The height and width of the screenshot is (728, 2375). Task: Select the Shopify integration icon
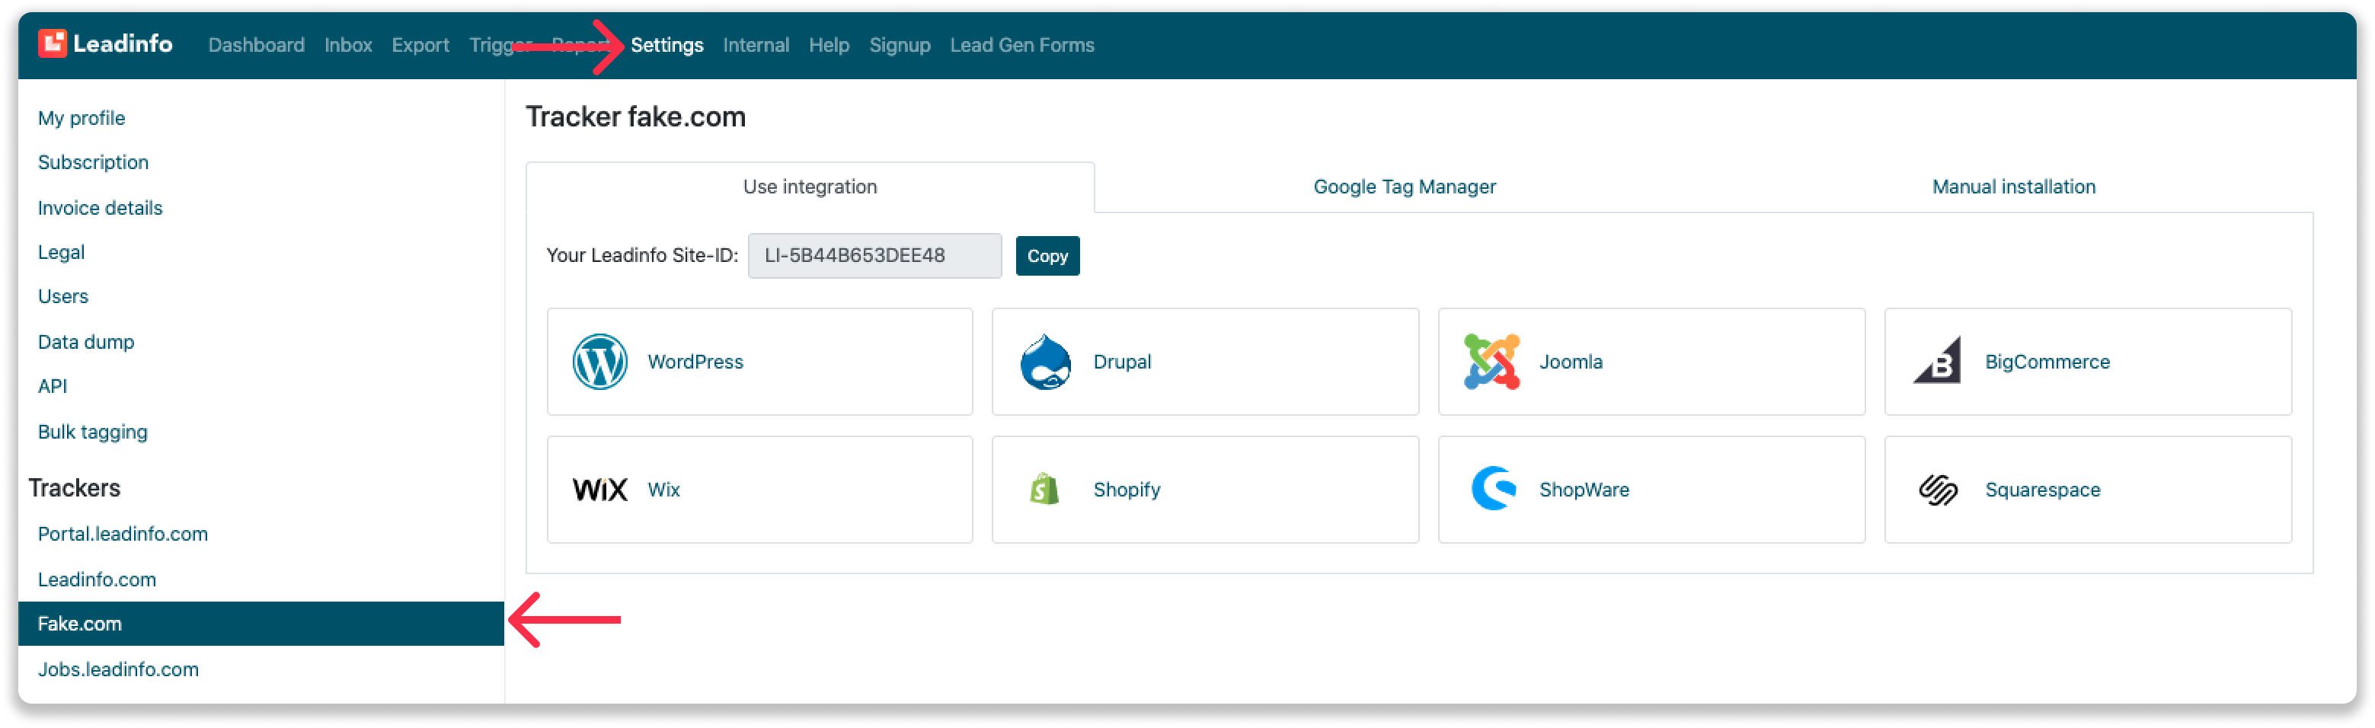[x=1043, y=490]
